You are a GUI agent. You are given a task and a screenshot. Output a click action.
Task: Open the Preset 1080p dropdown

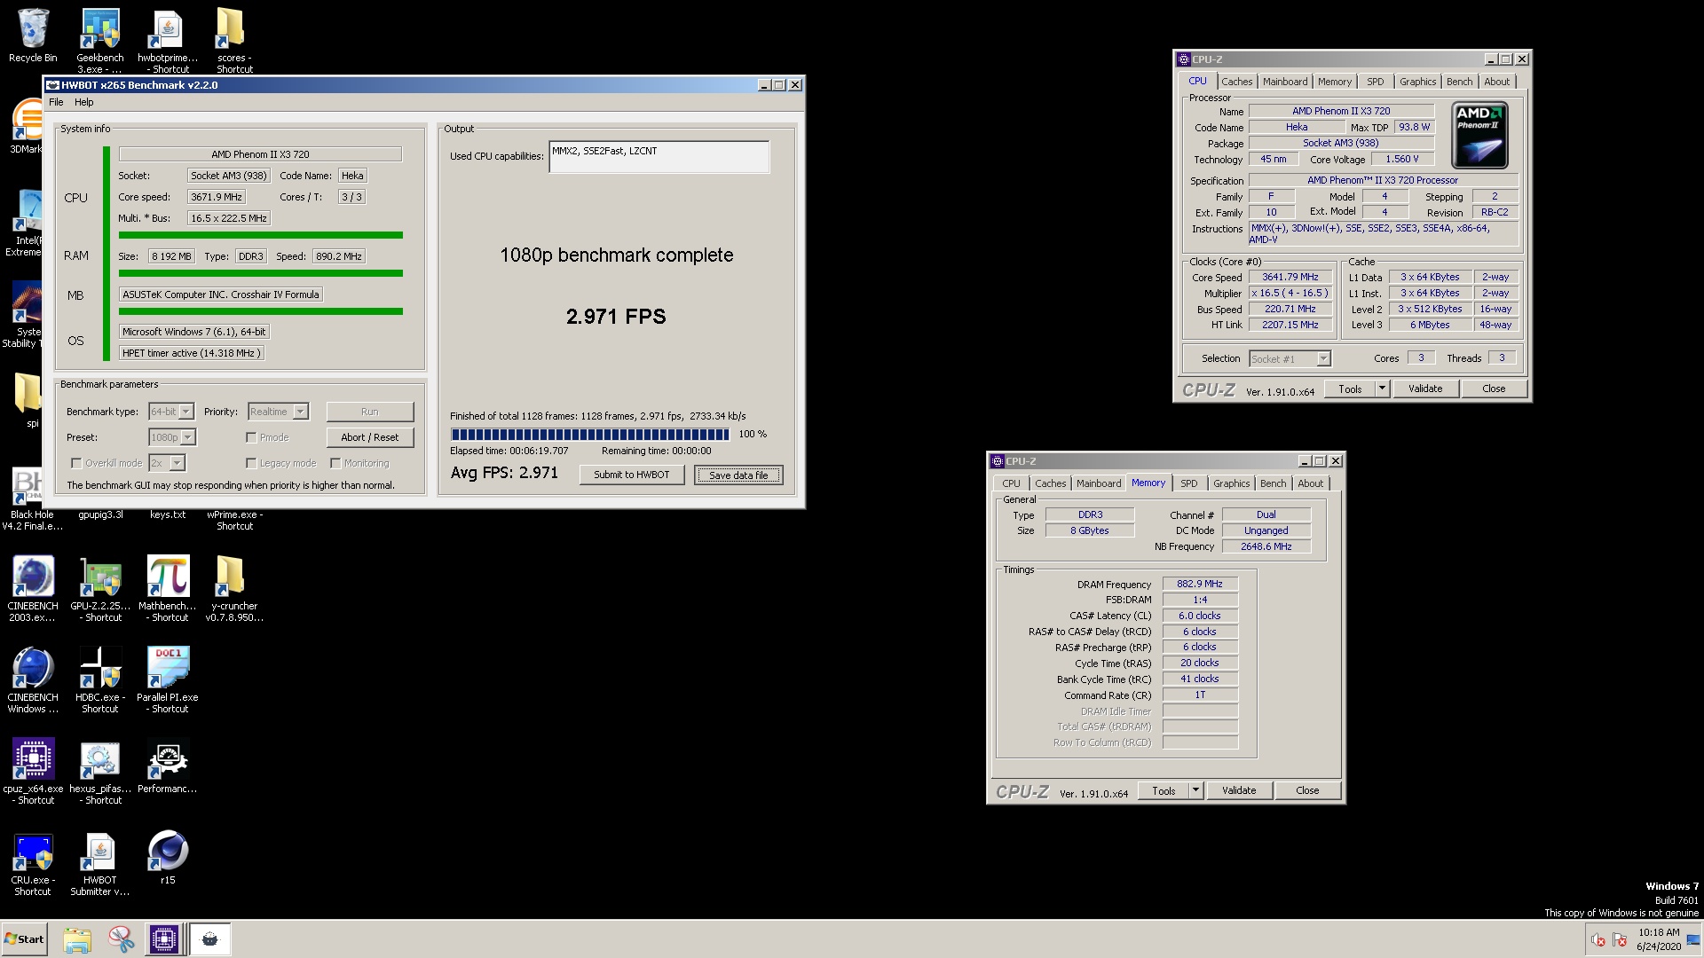pos(172,437)
